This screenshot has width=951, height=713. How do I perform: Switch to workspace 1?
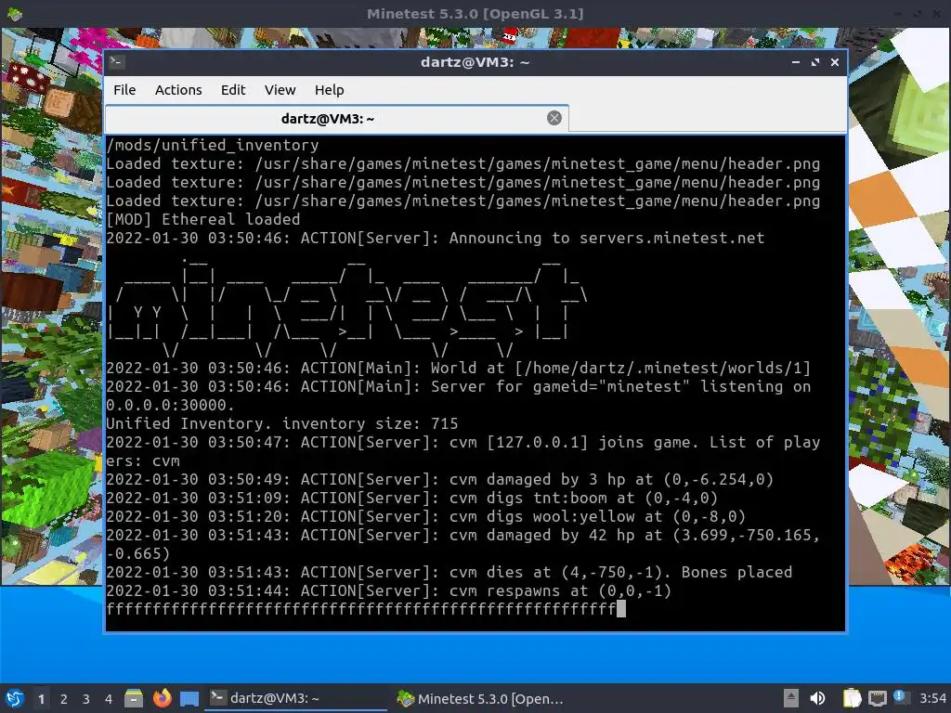click(x=41, y=699)
